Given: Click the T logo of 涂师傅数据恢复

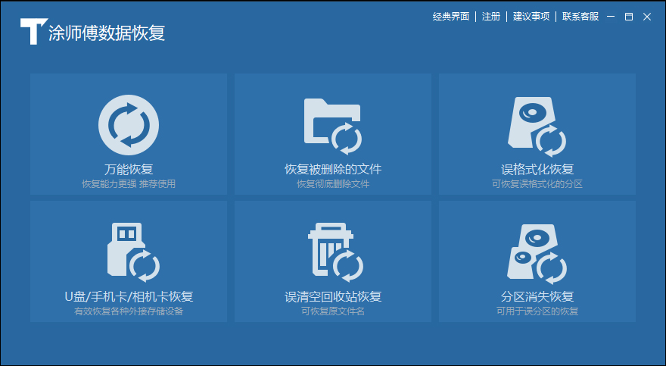Looking at the screenshot, I should point(33,31).
